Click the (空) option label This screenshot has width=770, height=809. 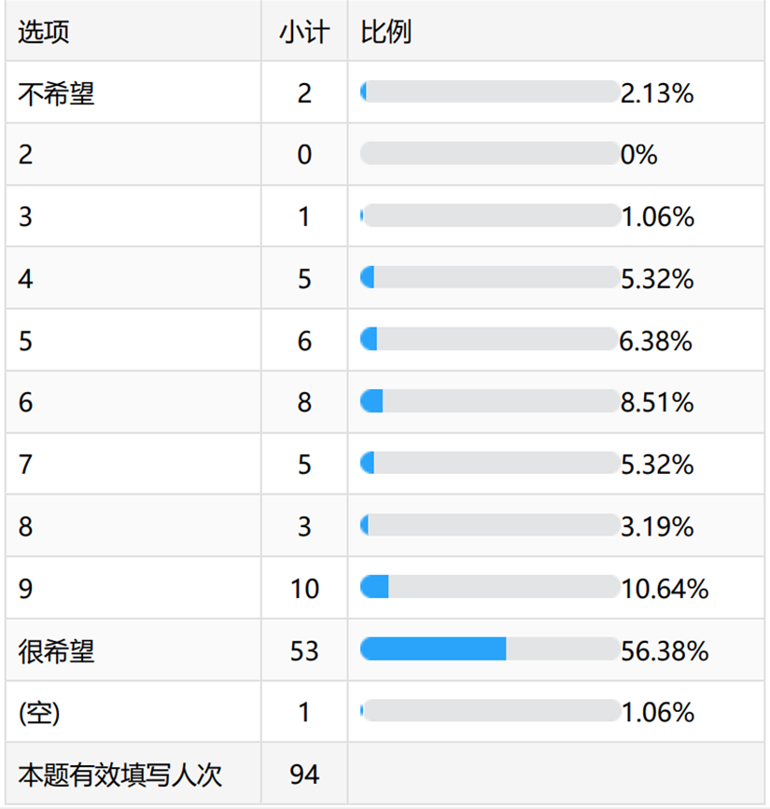tap(39, 713)
